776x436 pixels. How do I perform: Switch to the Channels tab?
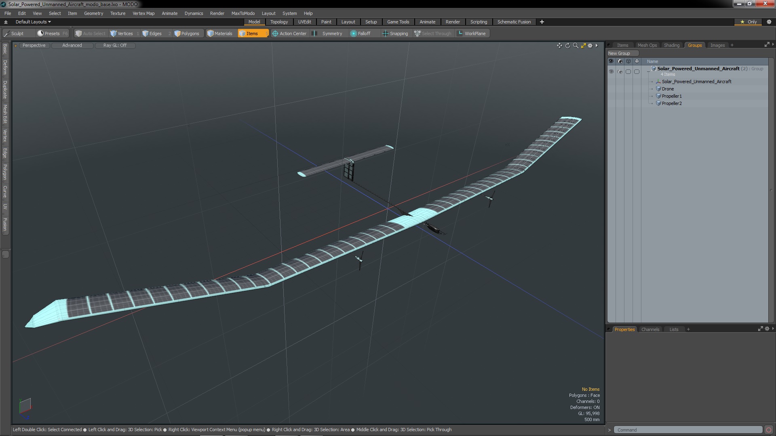pyautogui.click(x=650, y=329)
